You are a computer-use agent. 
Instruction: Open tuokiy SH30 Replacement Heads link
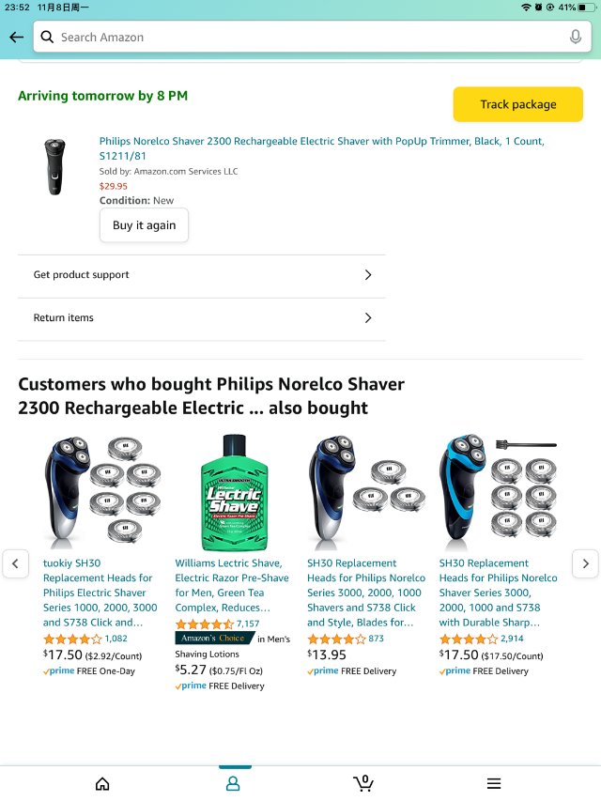pos(100,593)
